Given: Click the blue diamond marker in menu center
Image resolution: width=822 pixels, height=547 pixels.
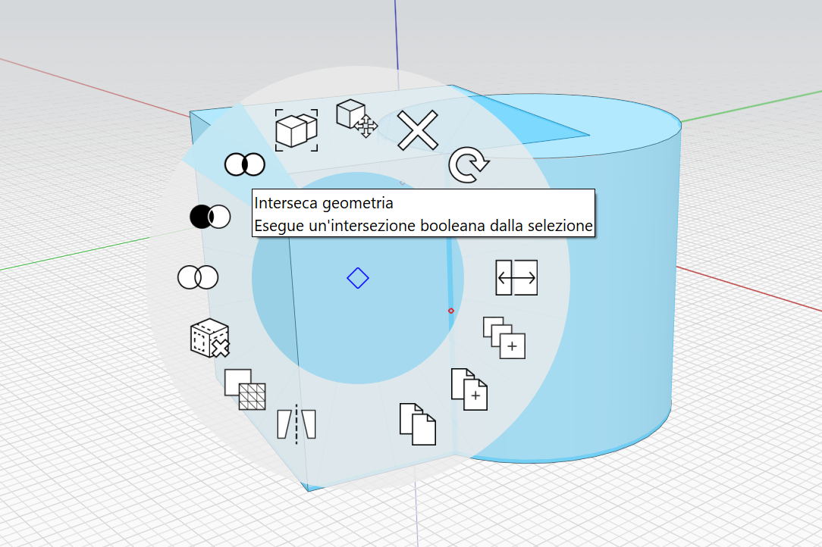Looking at the screenshot, I should pos(357,278).
